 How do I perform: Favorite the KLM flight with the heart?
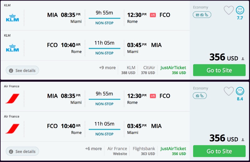tap(229, 10)
